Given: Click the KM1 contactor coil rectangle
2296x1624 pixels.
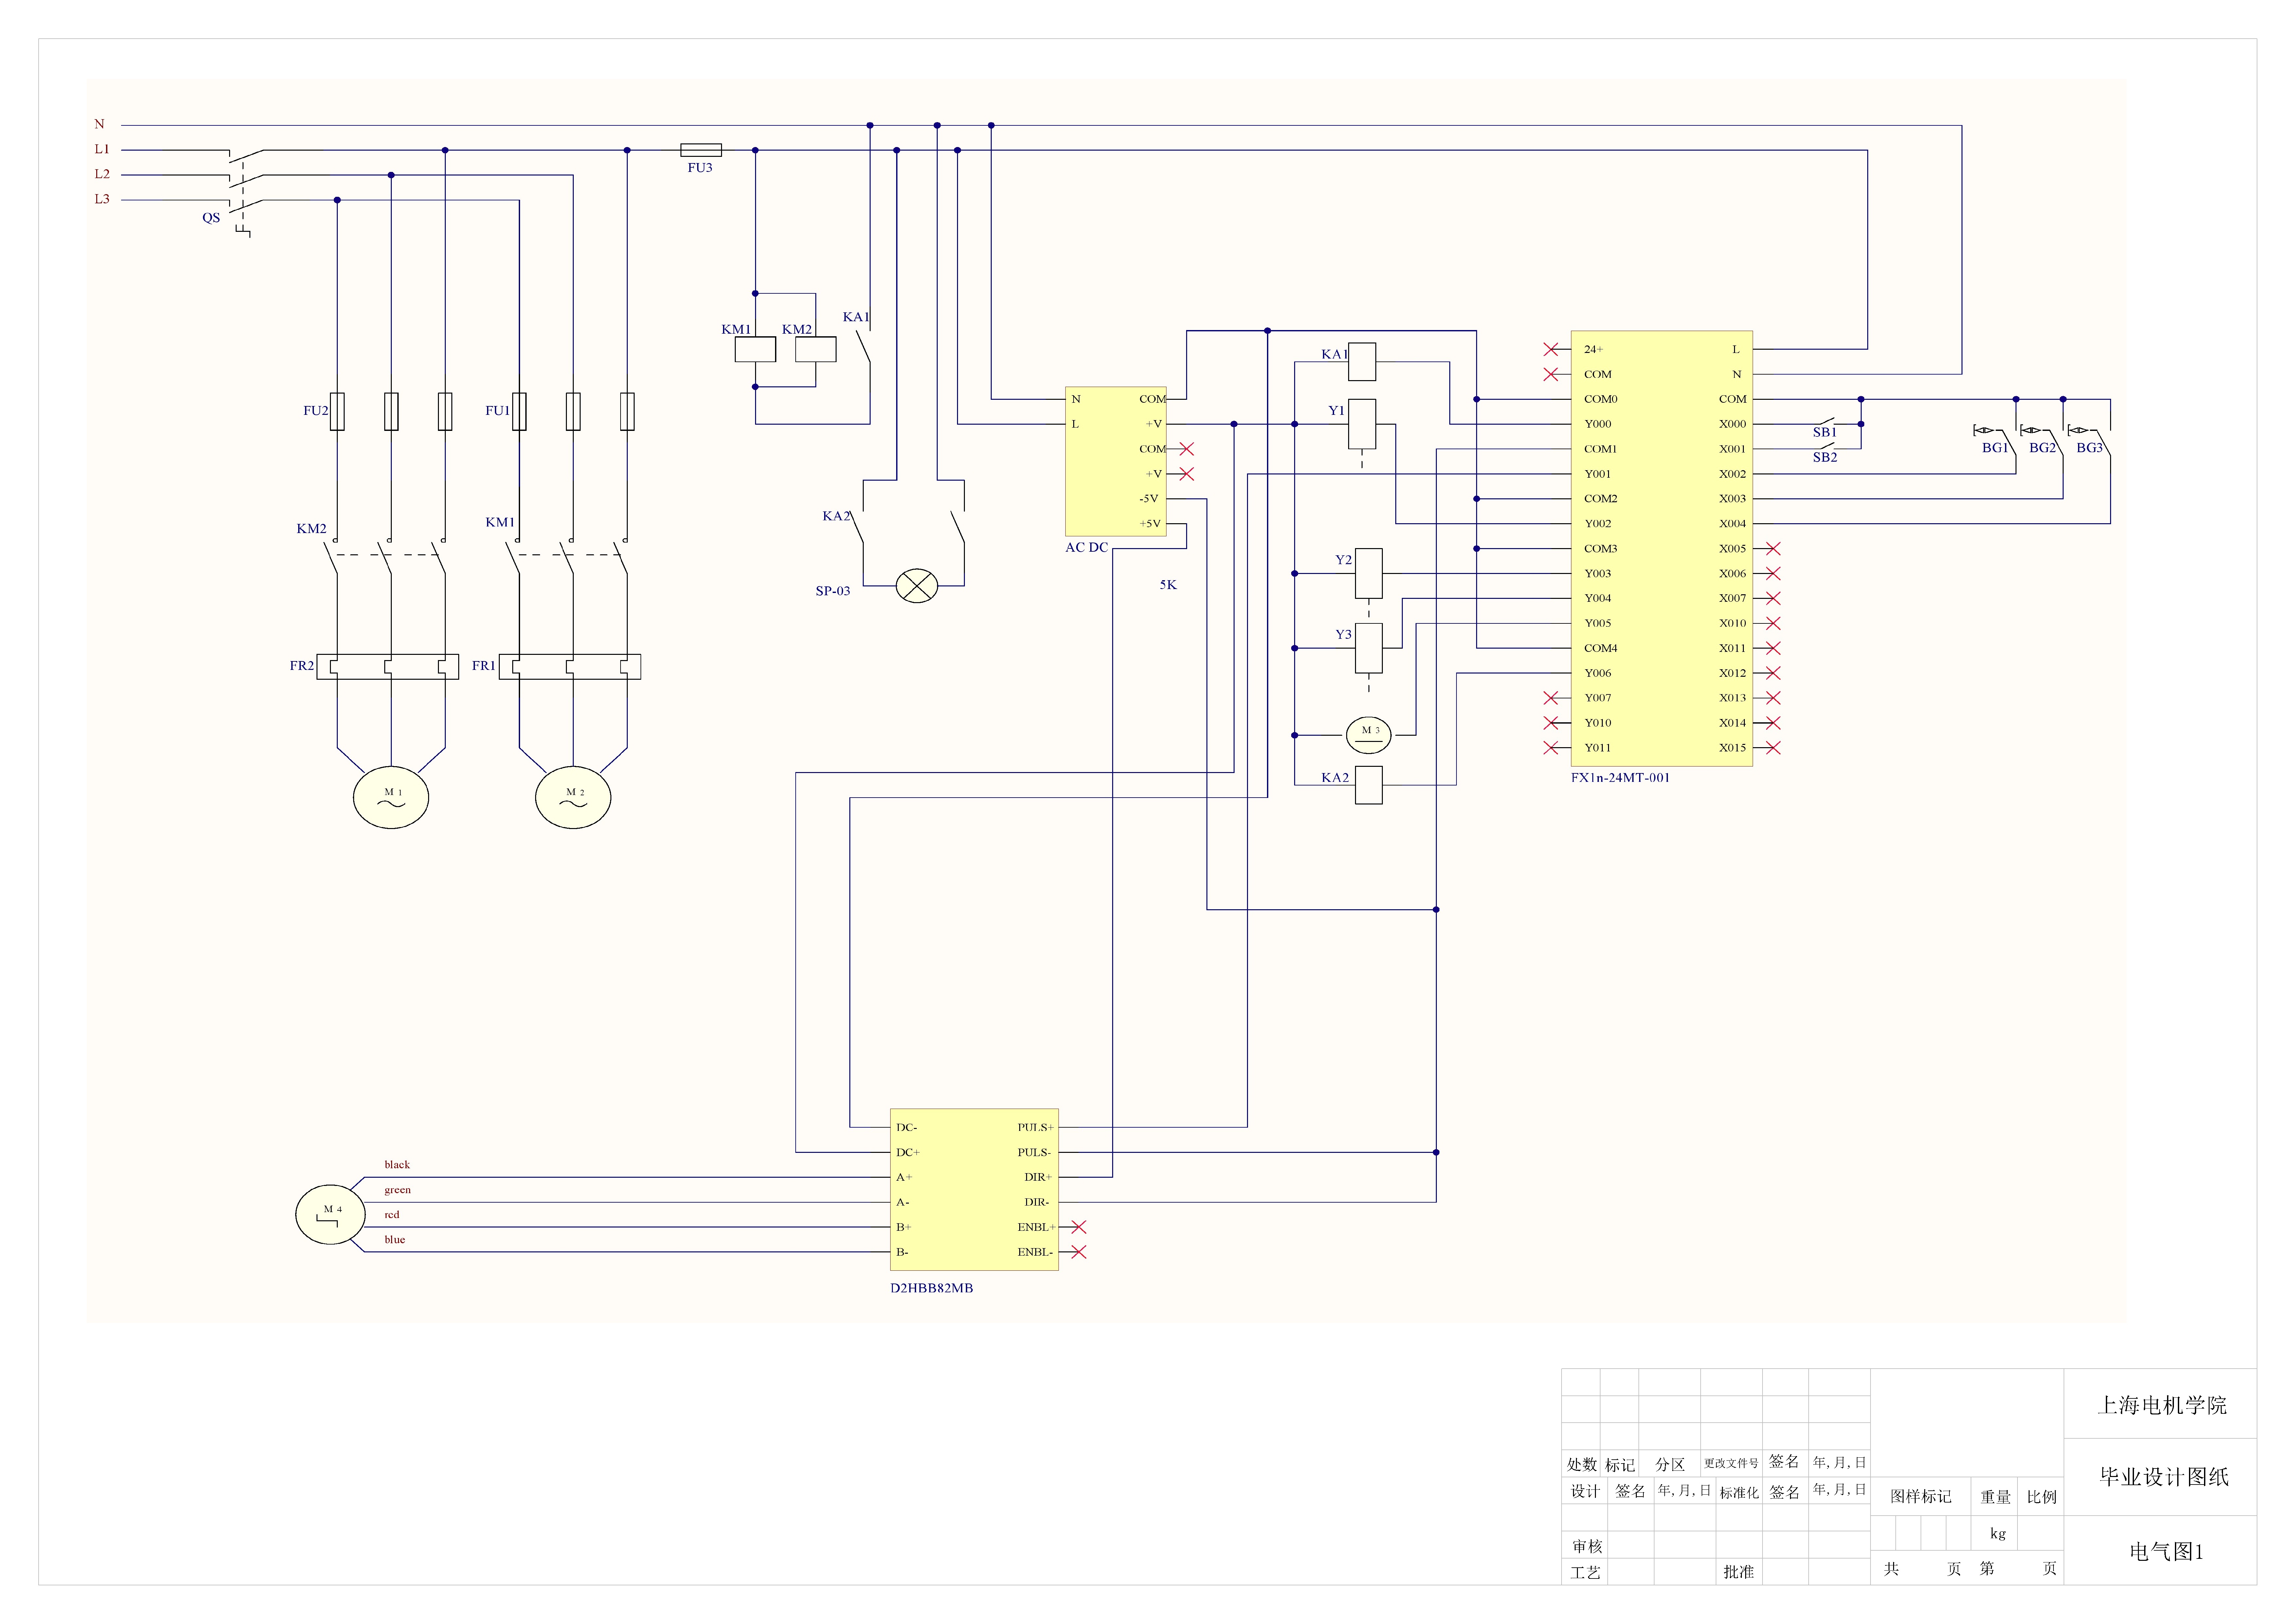Looking at the screenshot, I should tap(755, 349).
